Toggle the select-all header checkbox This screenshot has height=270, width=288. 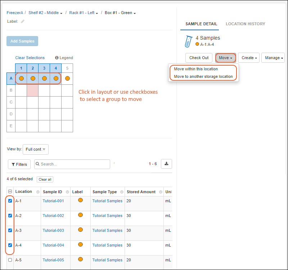point(10,192)
